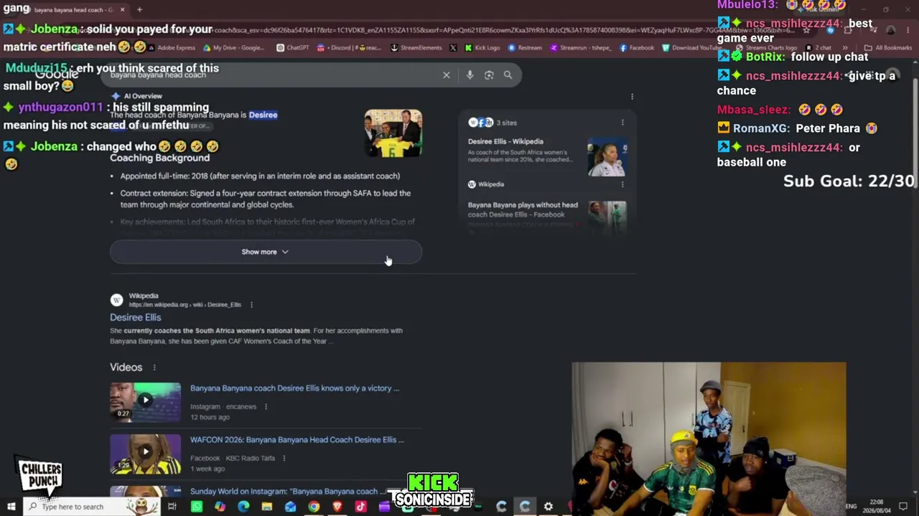Open three-dot menu beside Wikipedia source in sidebar

click(x=622, y=184)
